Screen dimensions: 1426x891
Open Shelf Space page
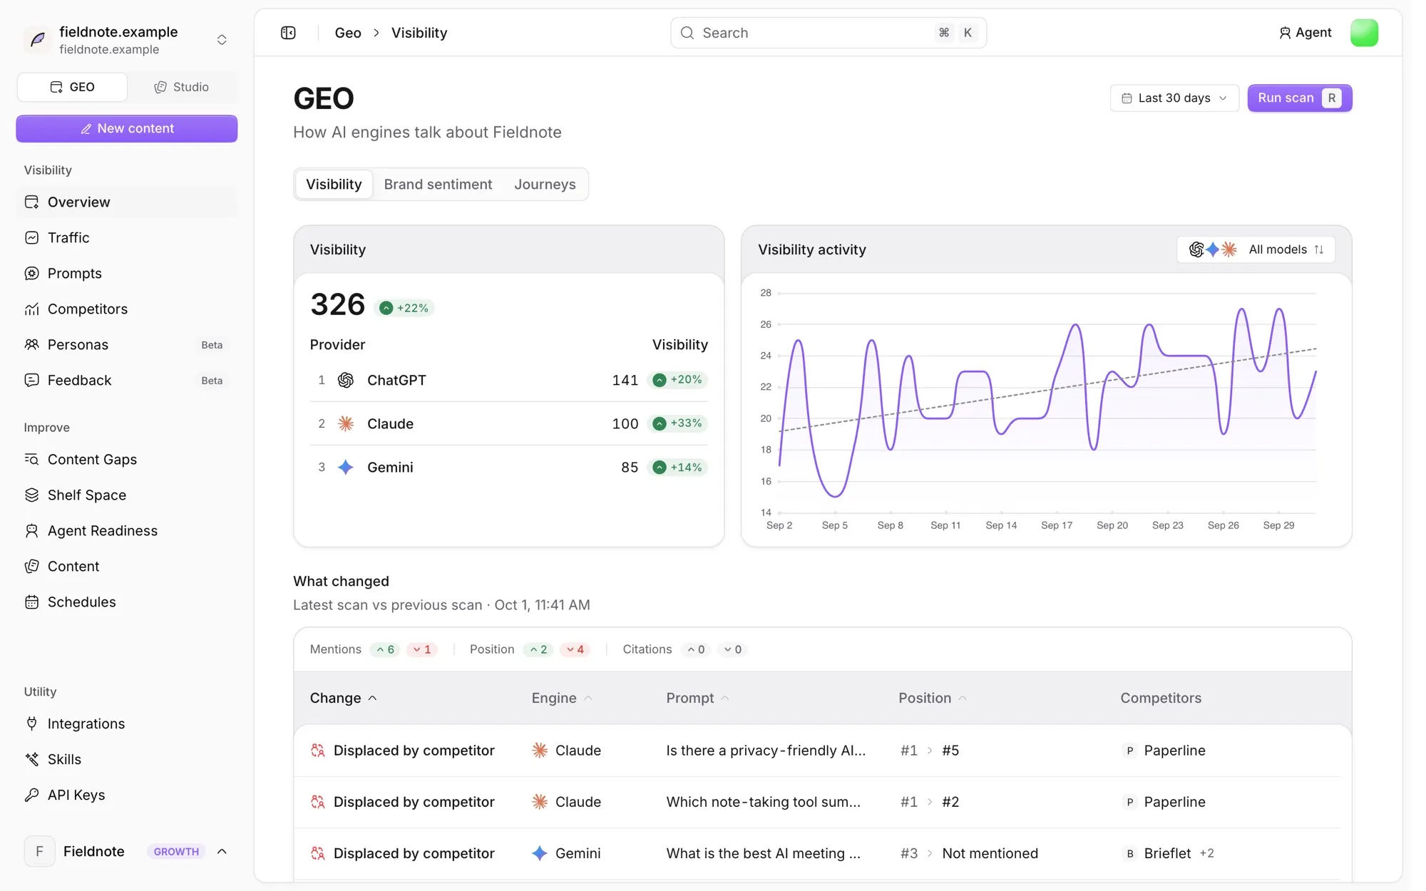click(x=127, y=495)
